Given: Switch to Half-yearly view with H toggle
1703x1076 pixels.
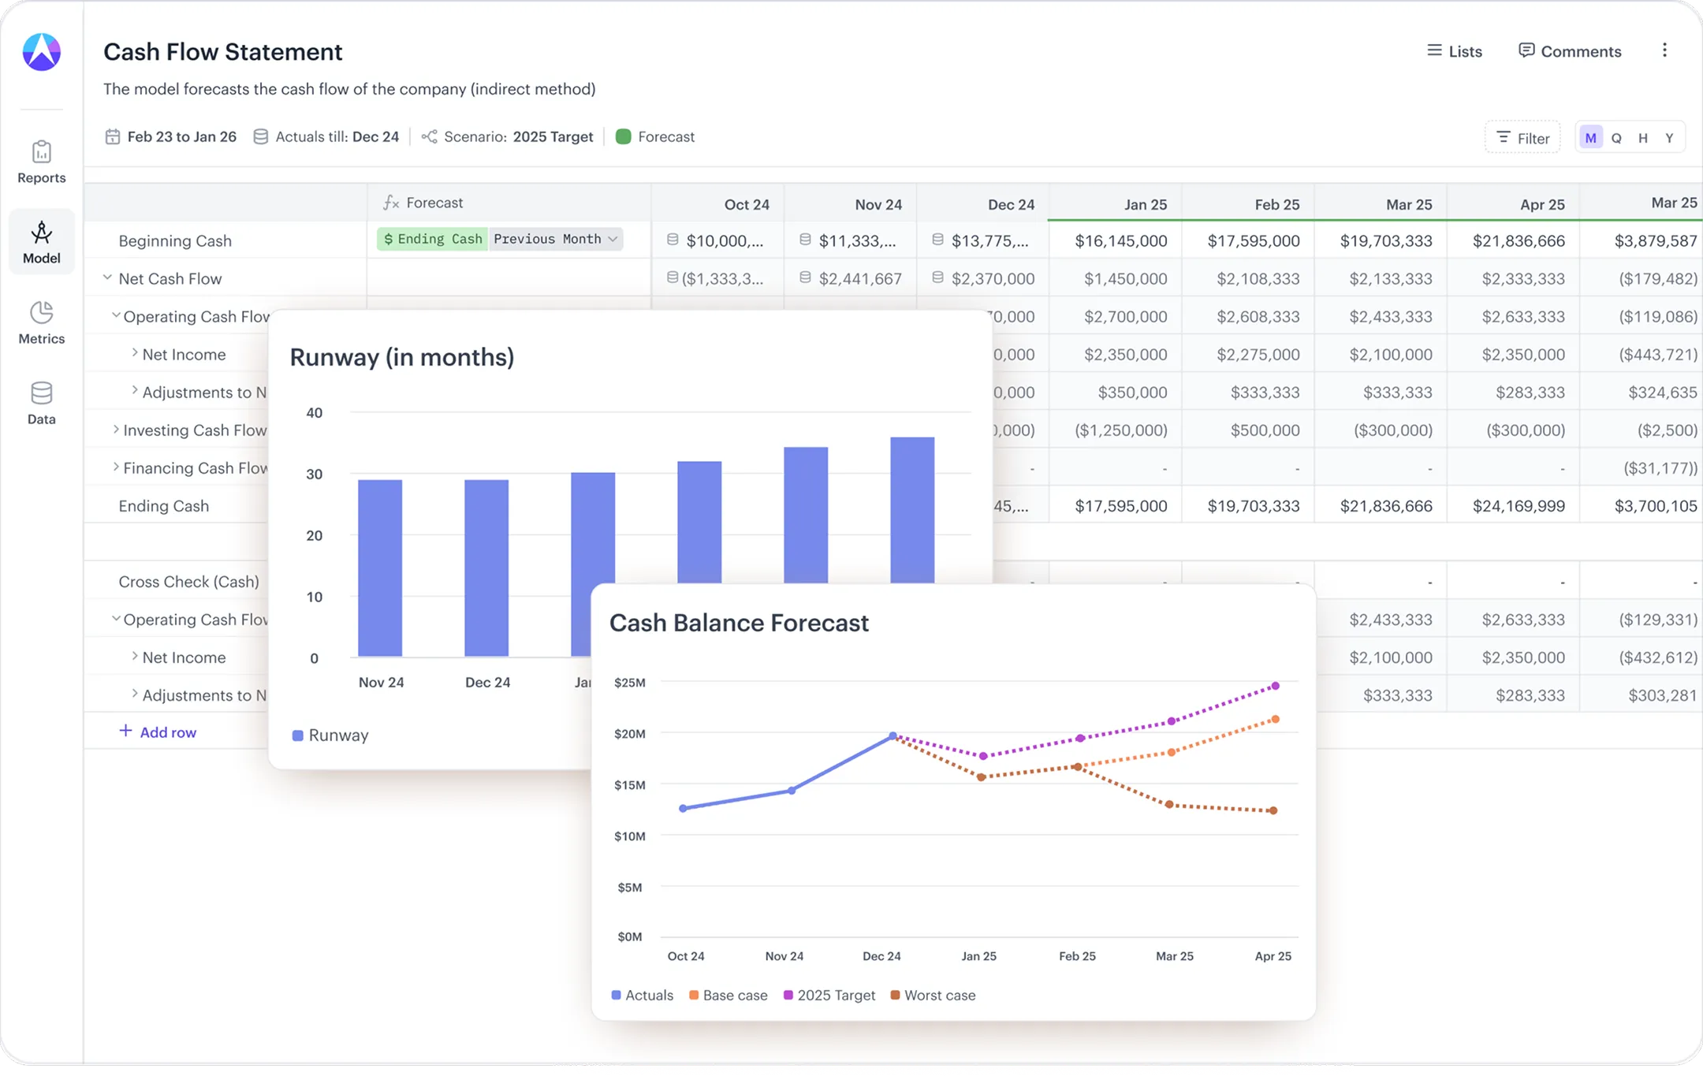Looking at the screenshot, I should click(1644, 136).
